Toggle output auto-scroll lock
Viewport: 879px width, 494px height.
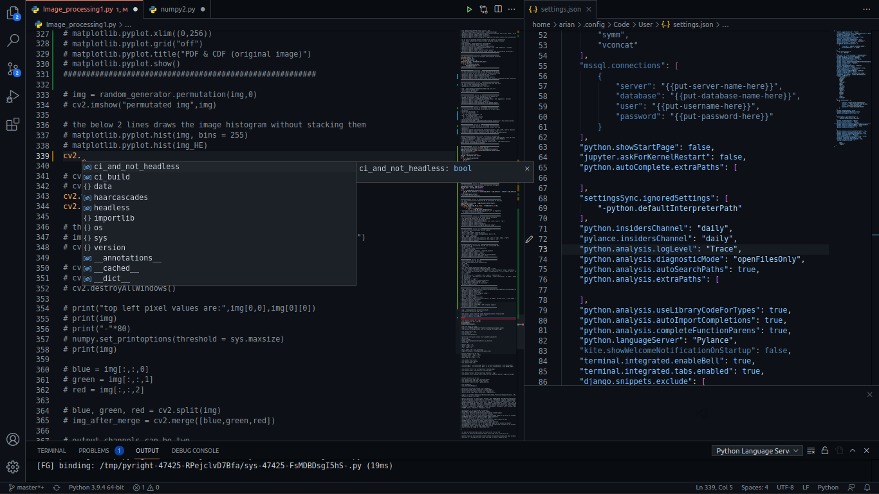tap(825, 451)
